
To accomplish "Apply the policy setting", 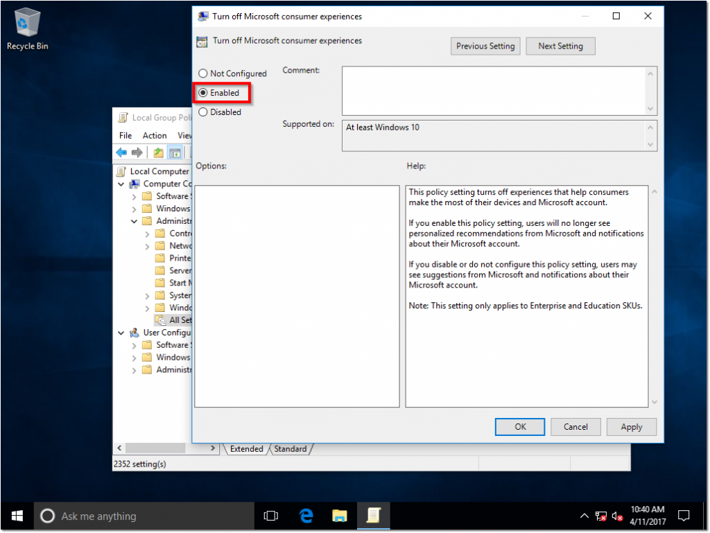I will click(632, 427).
